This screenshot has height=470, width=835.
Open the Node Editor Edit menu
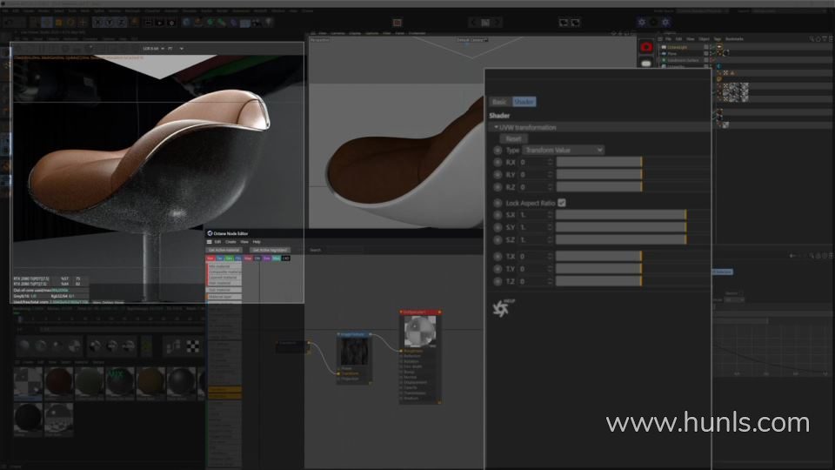coord(217,242)
